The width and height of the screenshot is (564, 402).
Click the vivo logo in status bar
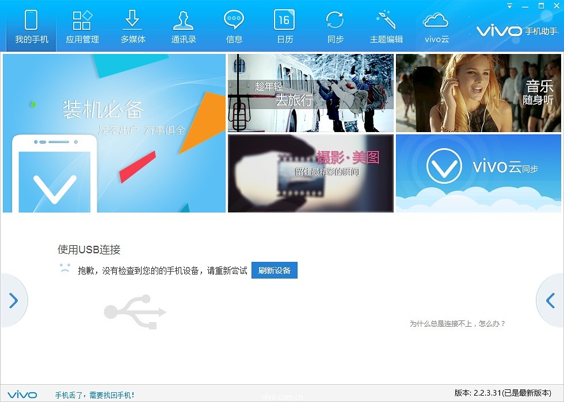[22, 395]
